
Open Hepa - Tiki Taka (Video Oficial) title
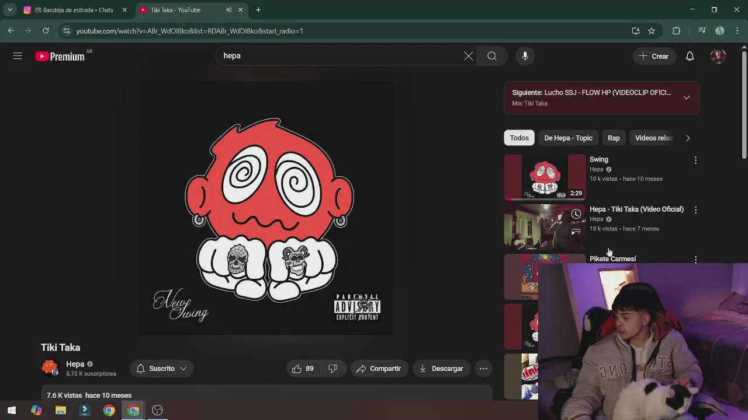coord(636,209)
